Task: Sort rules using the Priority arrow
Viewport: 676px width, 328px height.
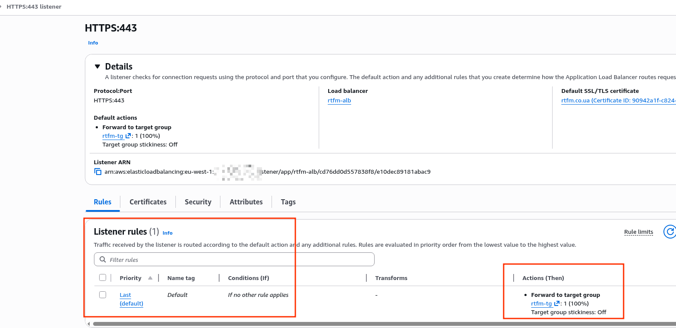Action: coord(150,278)
